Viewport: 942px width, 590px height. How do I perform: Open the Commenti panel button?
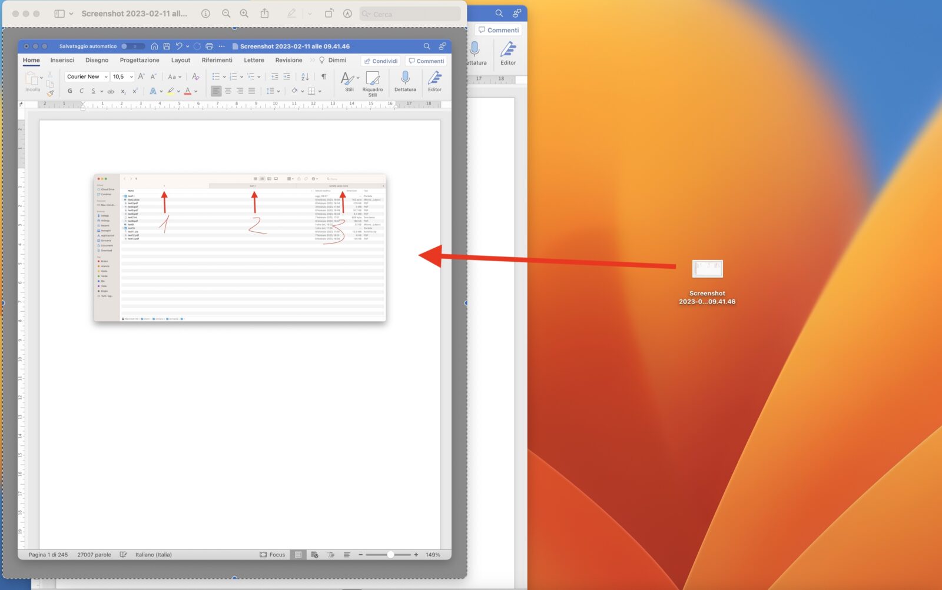(x=426, y=61)
